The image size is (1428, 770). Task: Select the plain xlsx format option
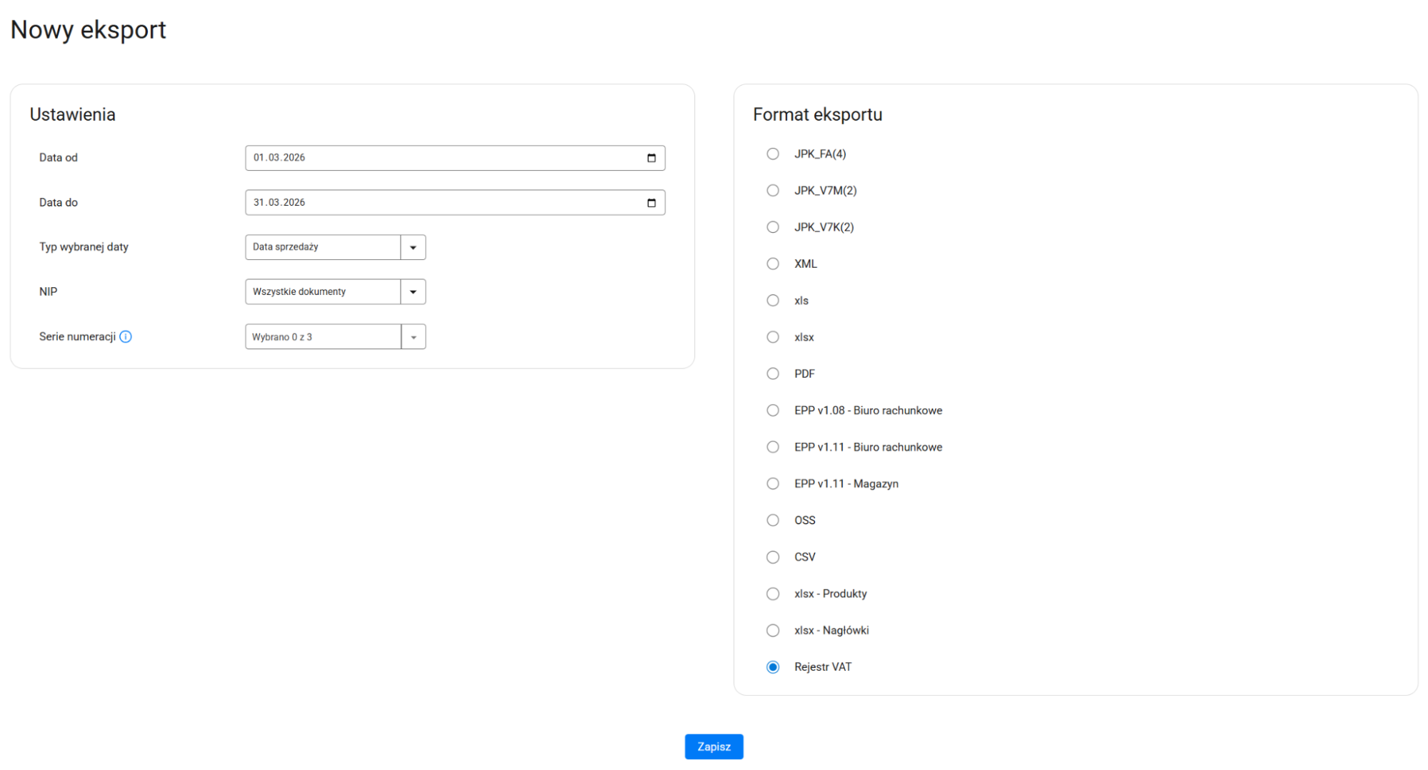[x=773, y=337]
